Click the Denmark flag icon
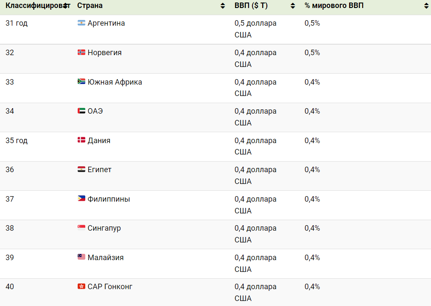Image resolution: width=431 pixels, height=306 pixels. tap(81, 140)
